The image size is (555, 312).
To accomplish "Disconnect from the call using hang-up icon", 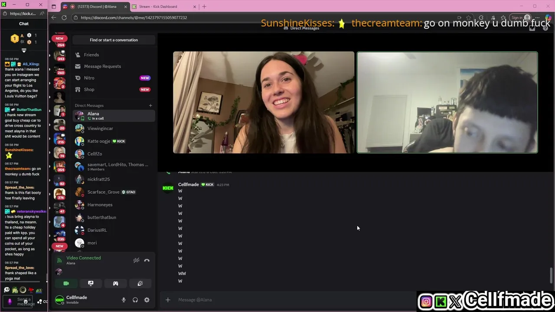I will (x=147, y=260).
